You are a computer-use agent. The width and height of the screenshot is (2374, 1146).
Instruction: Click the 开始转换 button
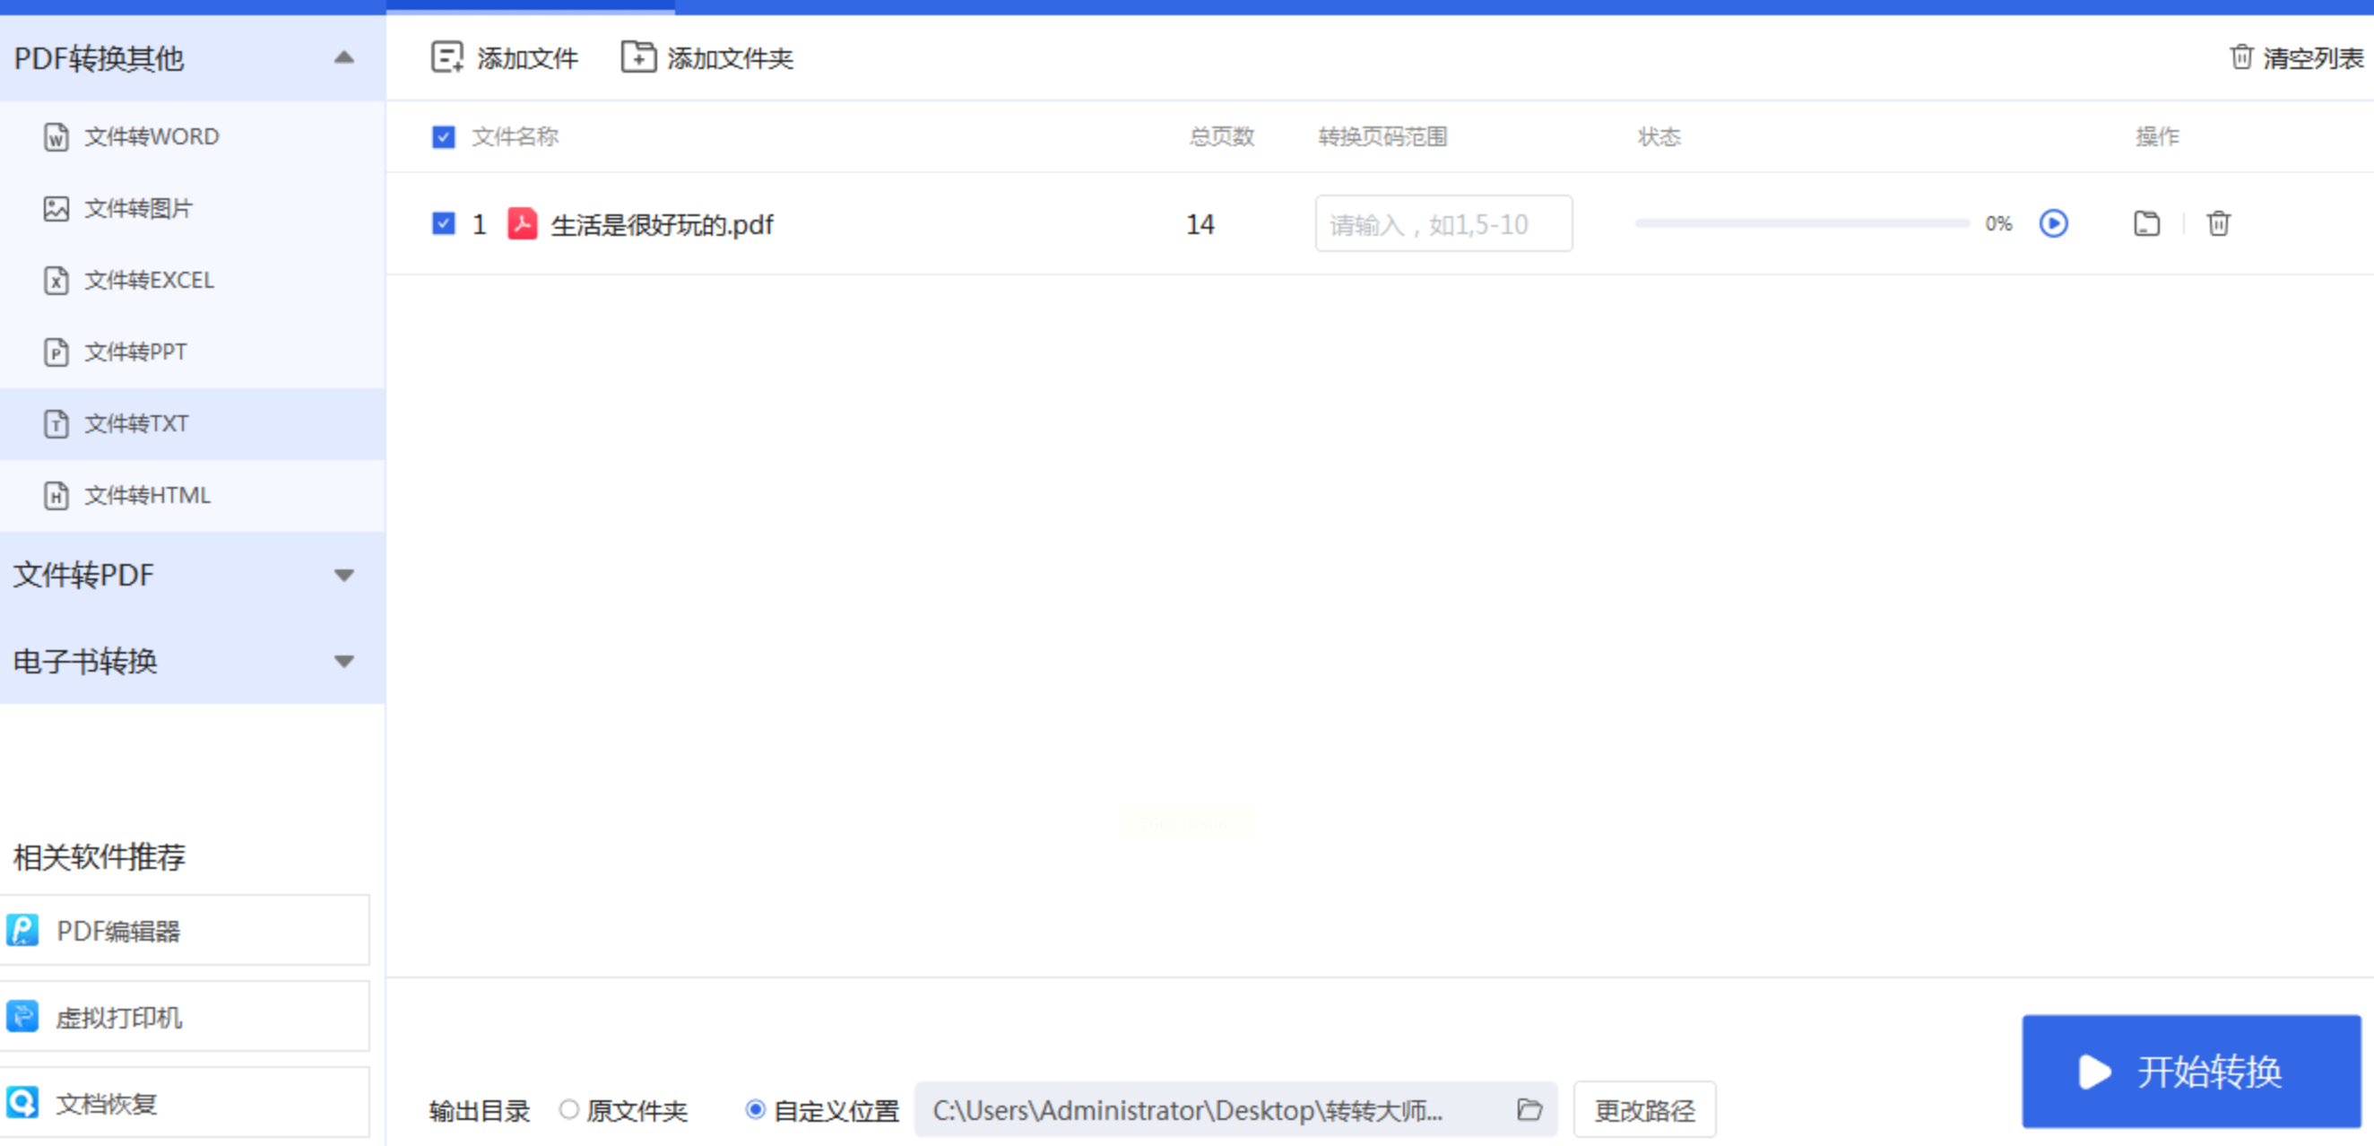[2190, 1072]
